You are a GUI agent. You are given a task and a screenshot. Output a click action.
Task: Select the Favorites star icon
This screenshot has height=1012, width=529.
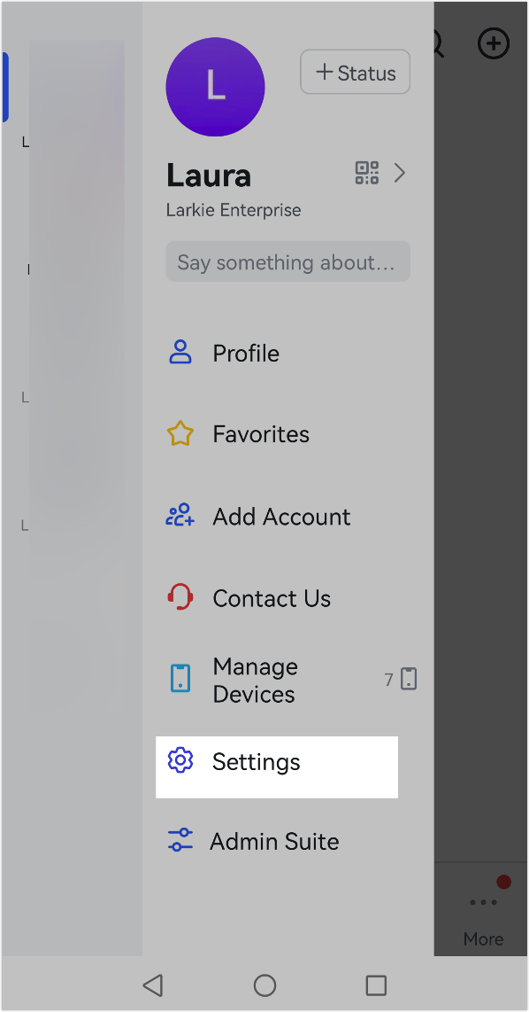180,433
